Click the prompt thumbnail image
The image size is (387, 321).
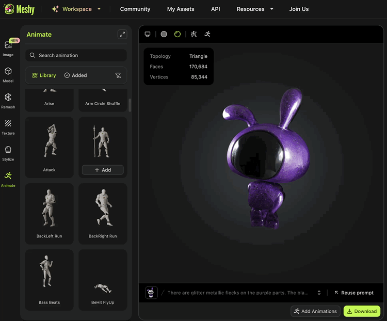151,293
